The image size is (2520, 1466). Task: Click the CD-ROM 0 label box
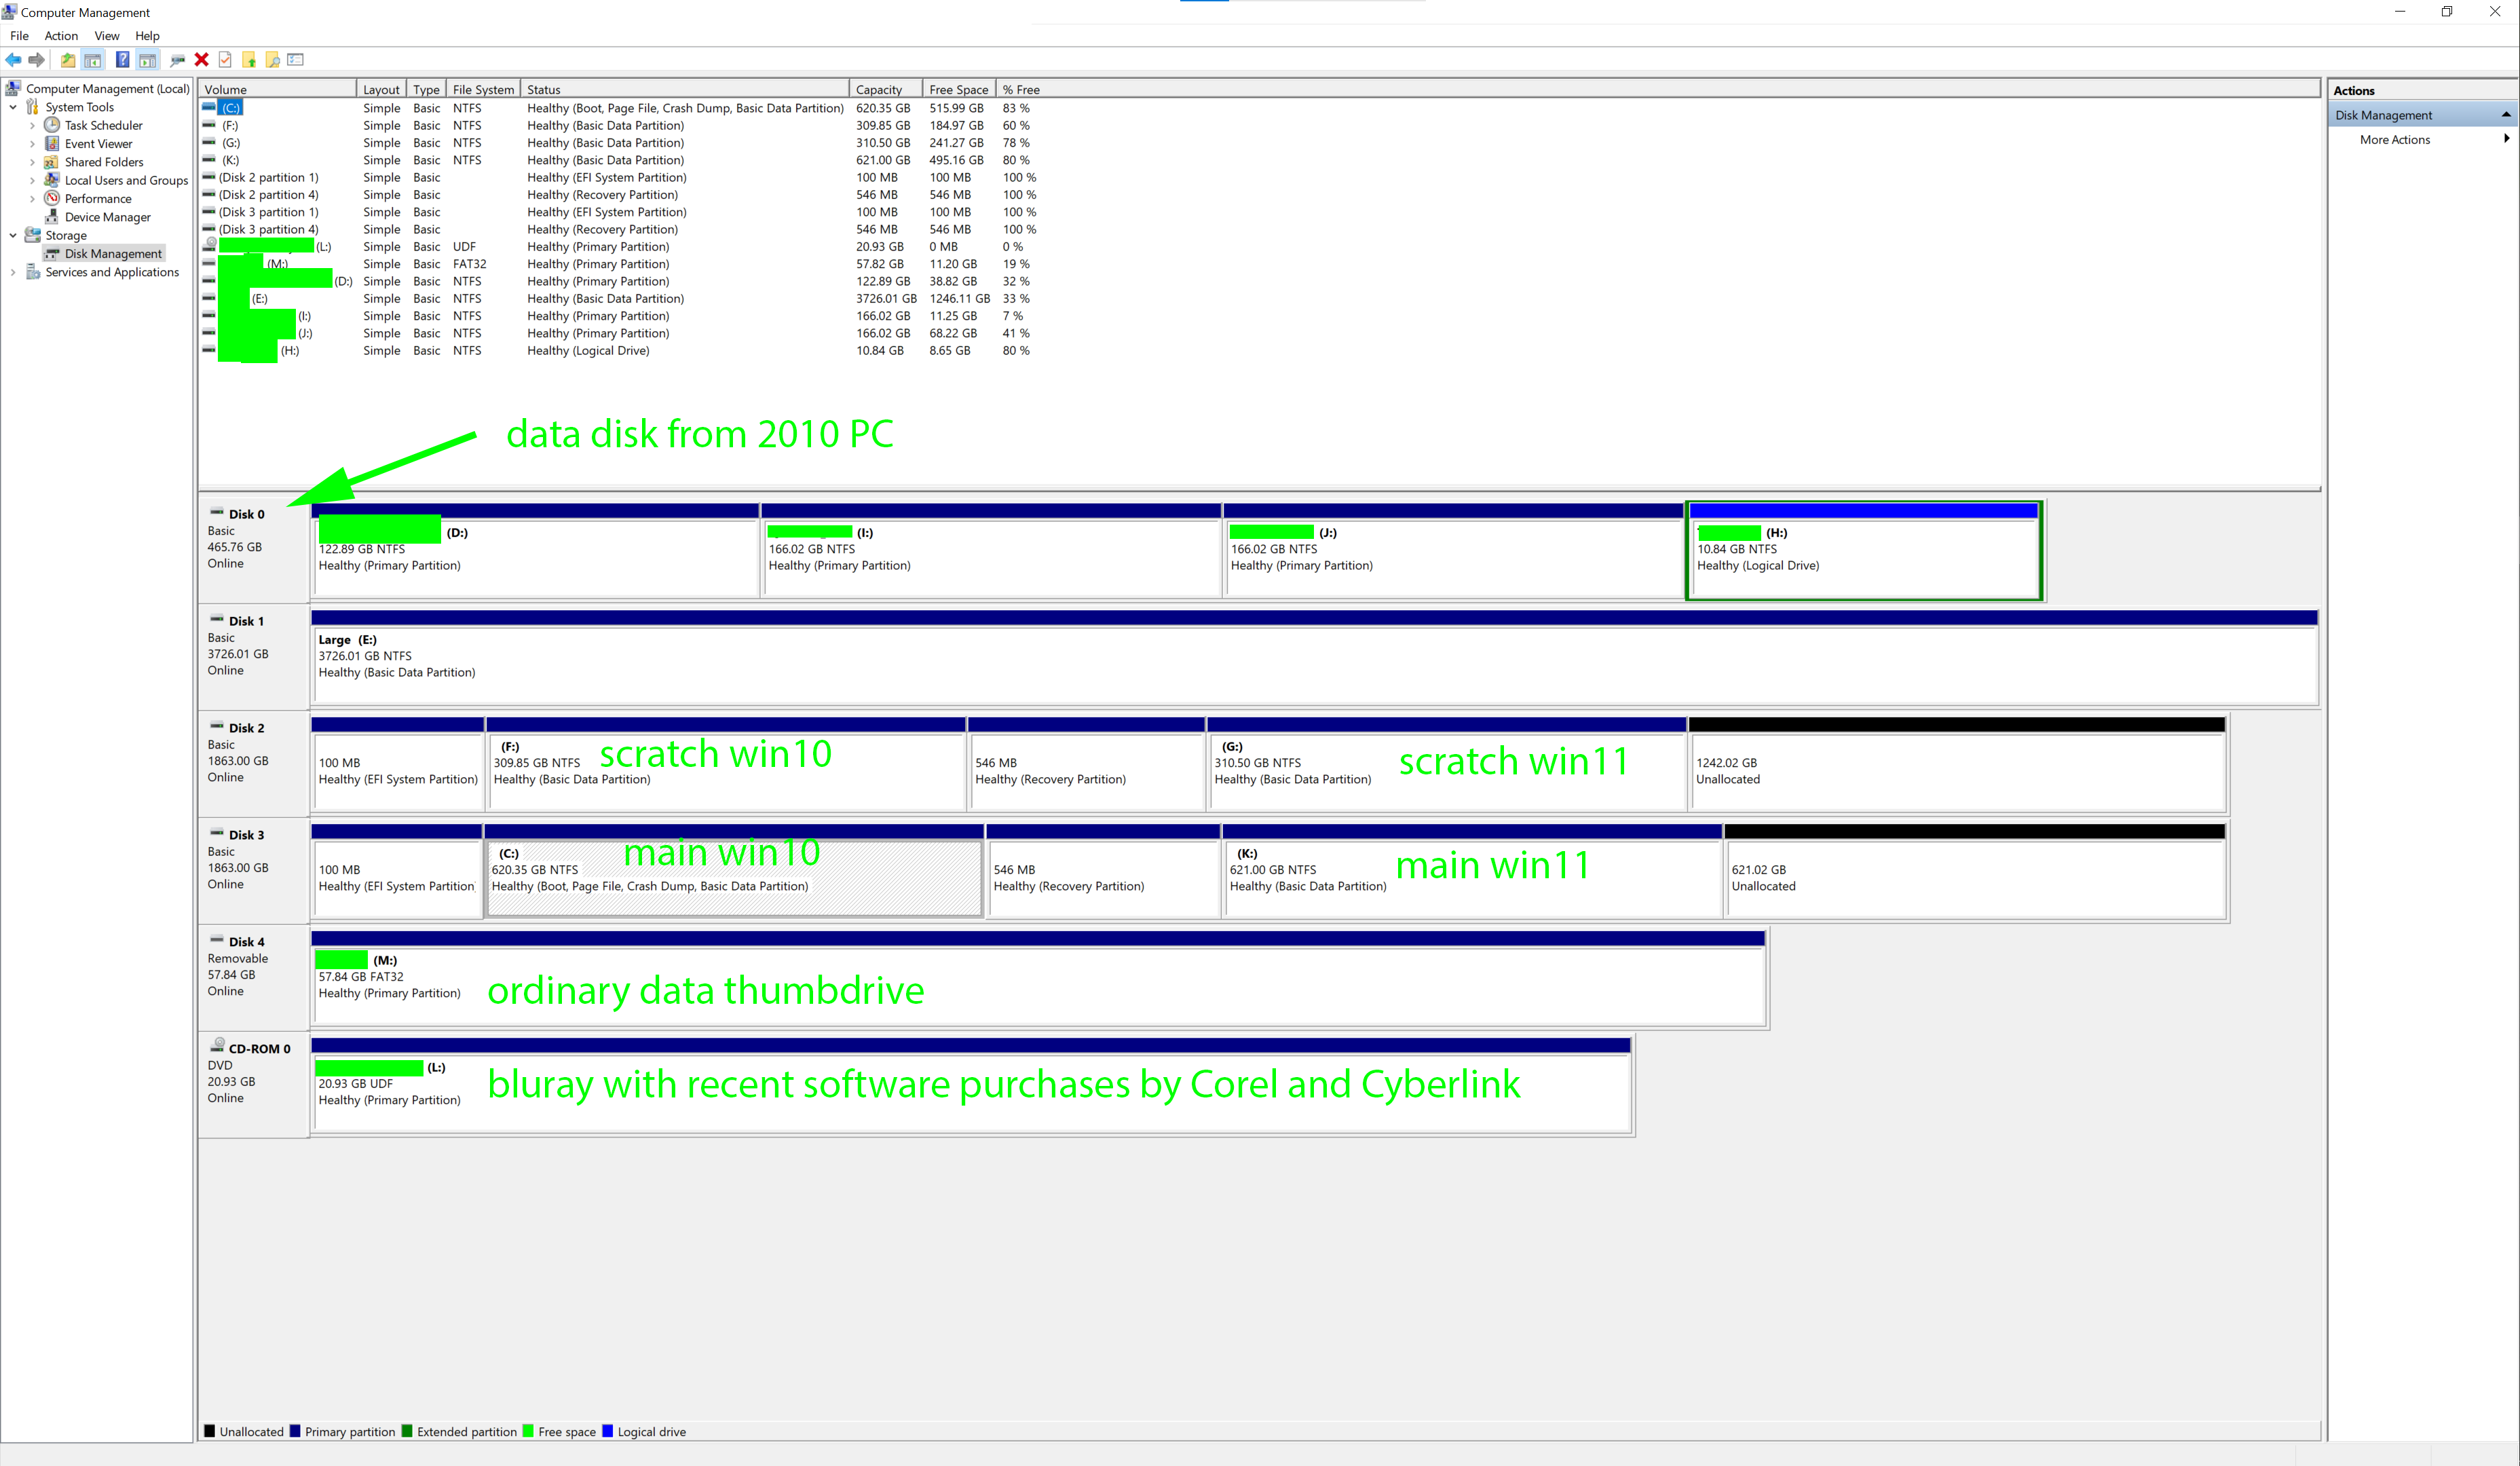pos(254,1085)
